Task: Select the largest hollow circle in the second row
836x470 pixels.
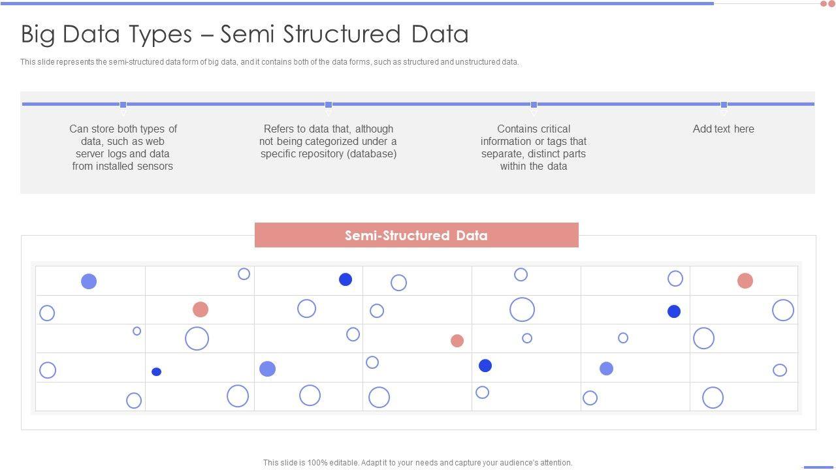Action: click(522, 309)
